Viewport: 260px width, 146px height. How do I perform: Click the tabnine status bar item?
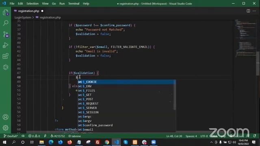[x=75, y=136]
